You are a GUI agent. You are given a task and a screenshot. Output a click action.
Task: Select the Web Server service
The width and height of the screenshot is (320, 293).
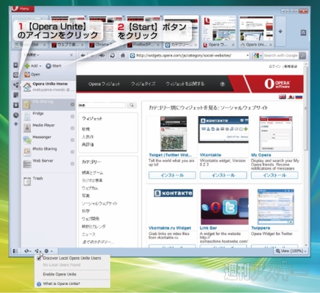(49, 164)
